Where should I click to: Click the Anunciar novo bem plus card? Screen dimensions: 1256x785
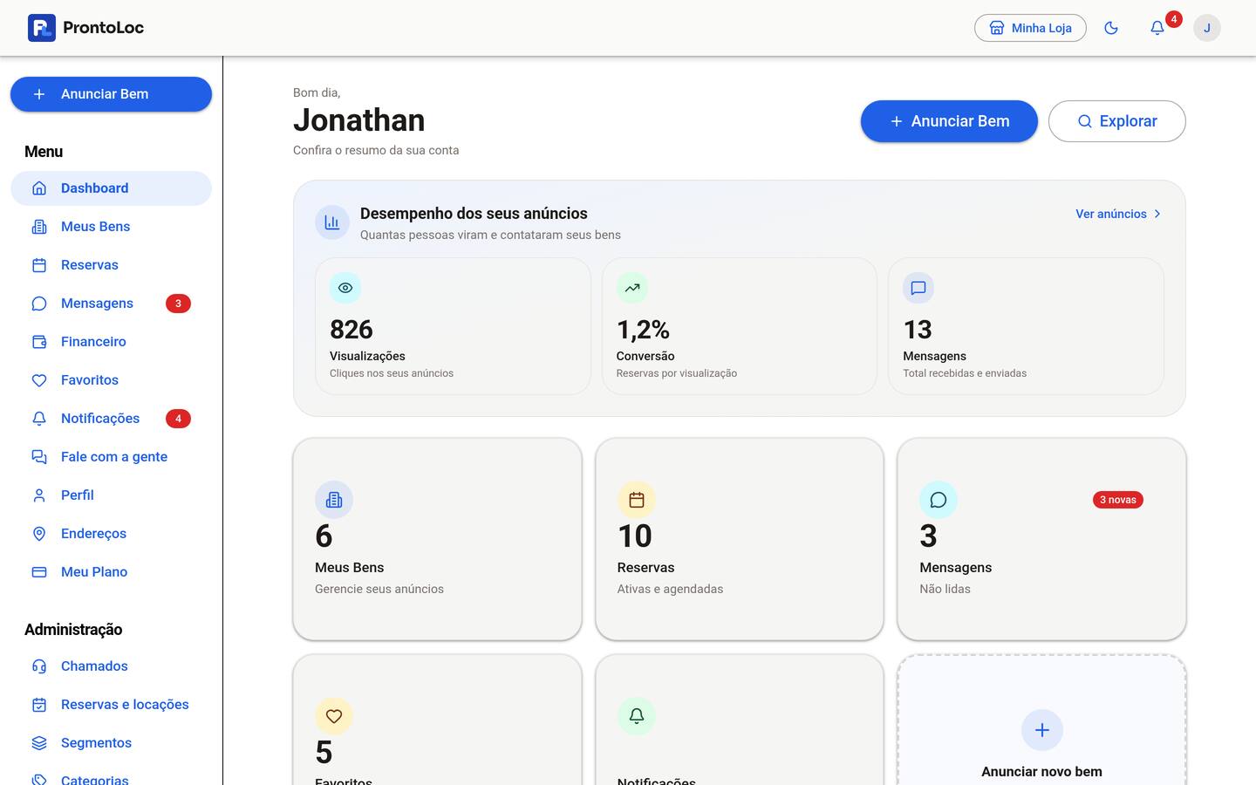(1041, 720)
